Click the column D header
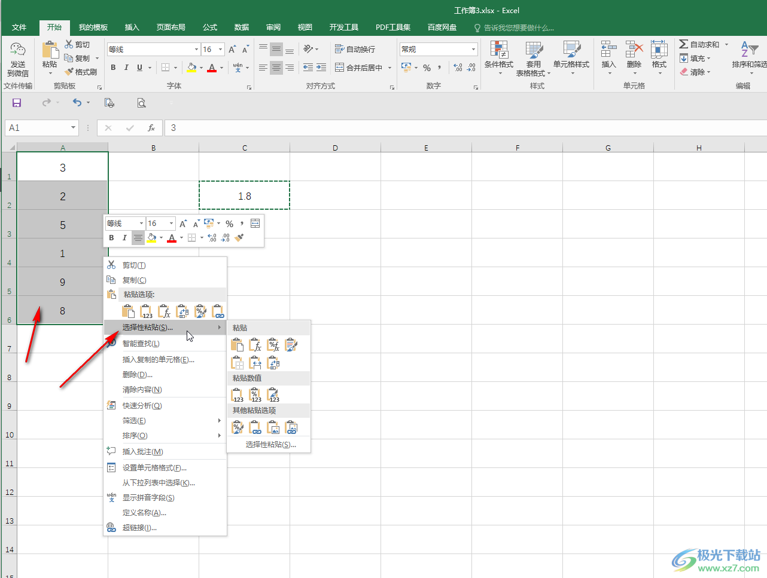 (x=335, y=148)
